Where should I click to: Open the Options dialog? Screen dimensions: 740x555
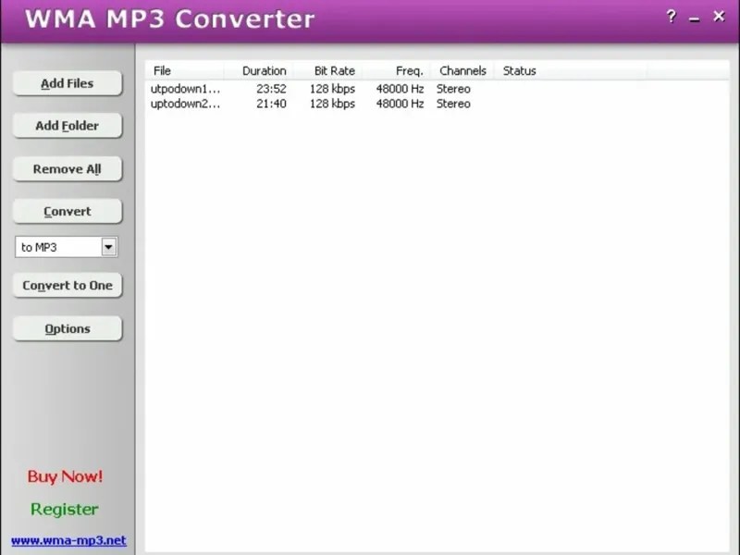[67, 328]
